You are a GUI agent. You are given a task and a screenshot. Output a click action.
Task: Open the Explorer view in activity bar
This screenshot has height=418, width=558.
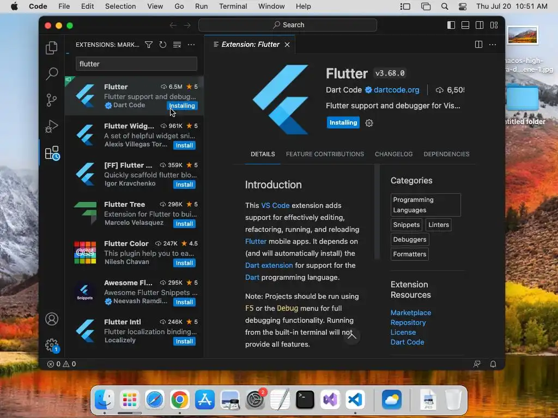pyautogui.click(x=52, y=48)
